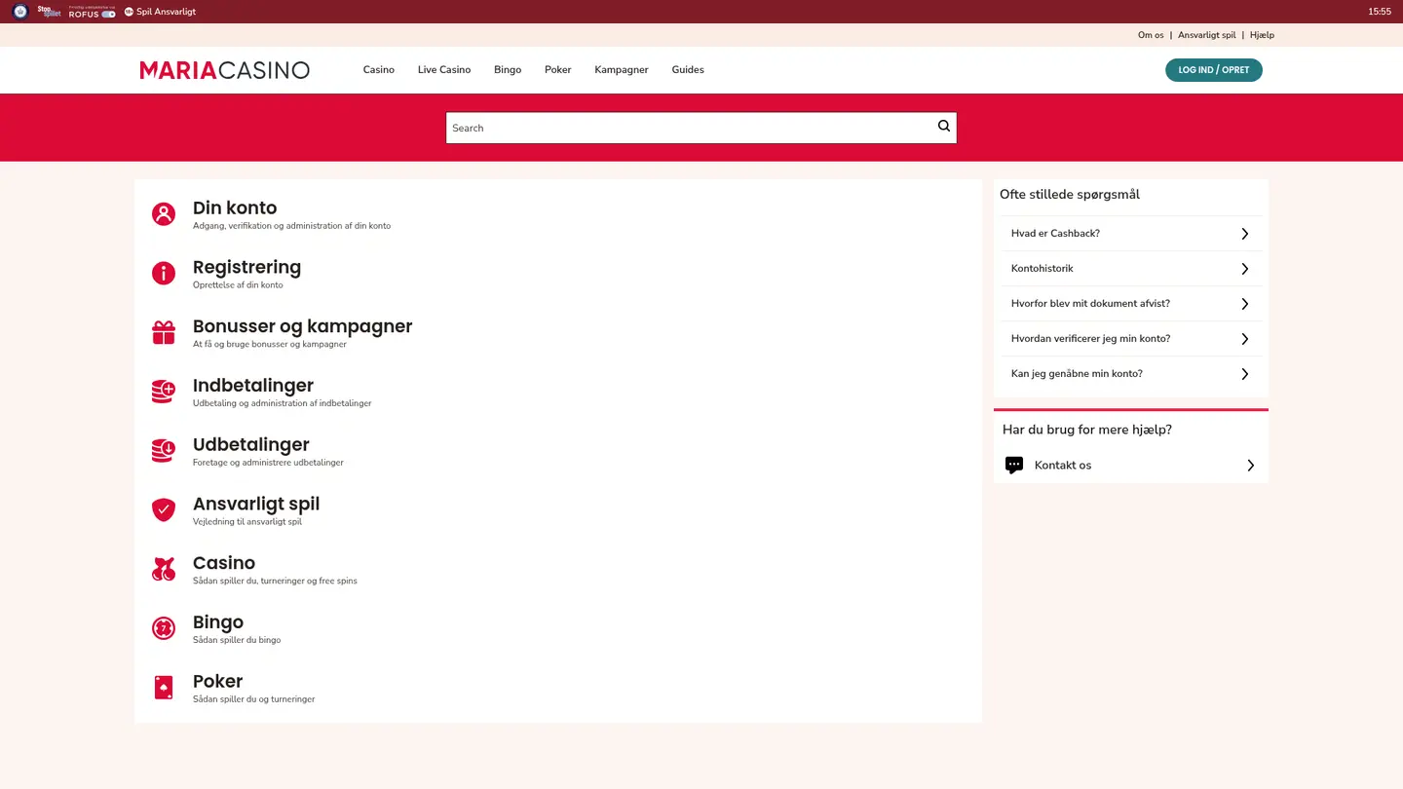The height and width of the screenshot is (789, 1403).
Task: Click the Indbetalinger coins icon
Action: click(x=164, y=392)
